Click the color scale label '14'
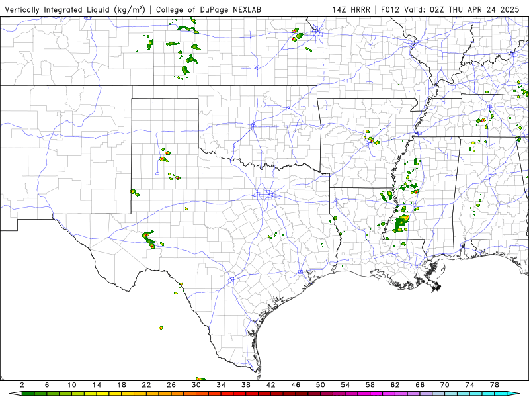This screenshot has width=529, height=397. 97,385
